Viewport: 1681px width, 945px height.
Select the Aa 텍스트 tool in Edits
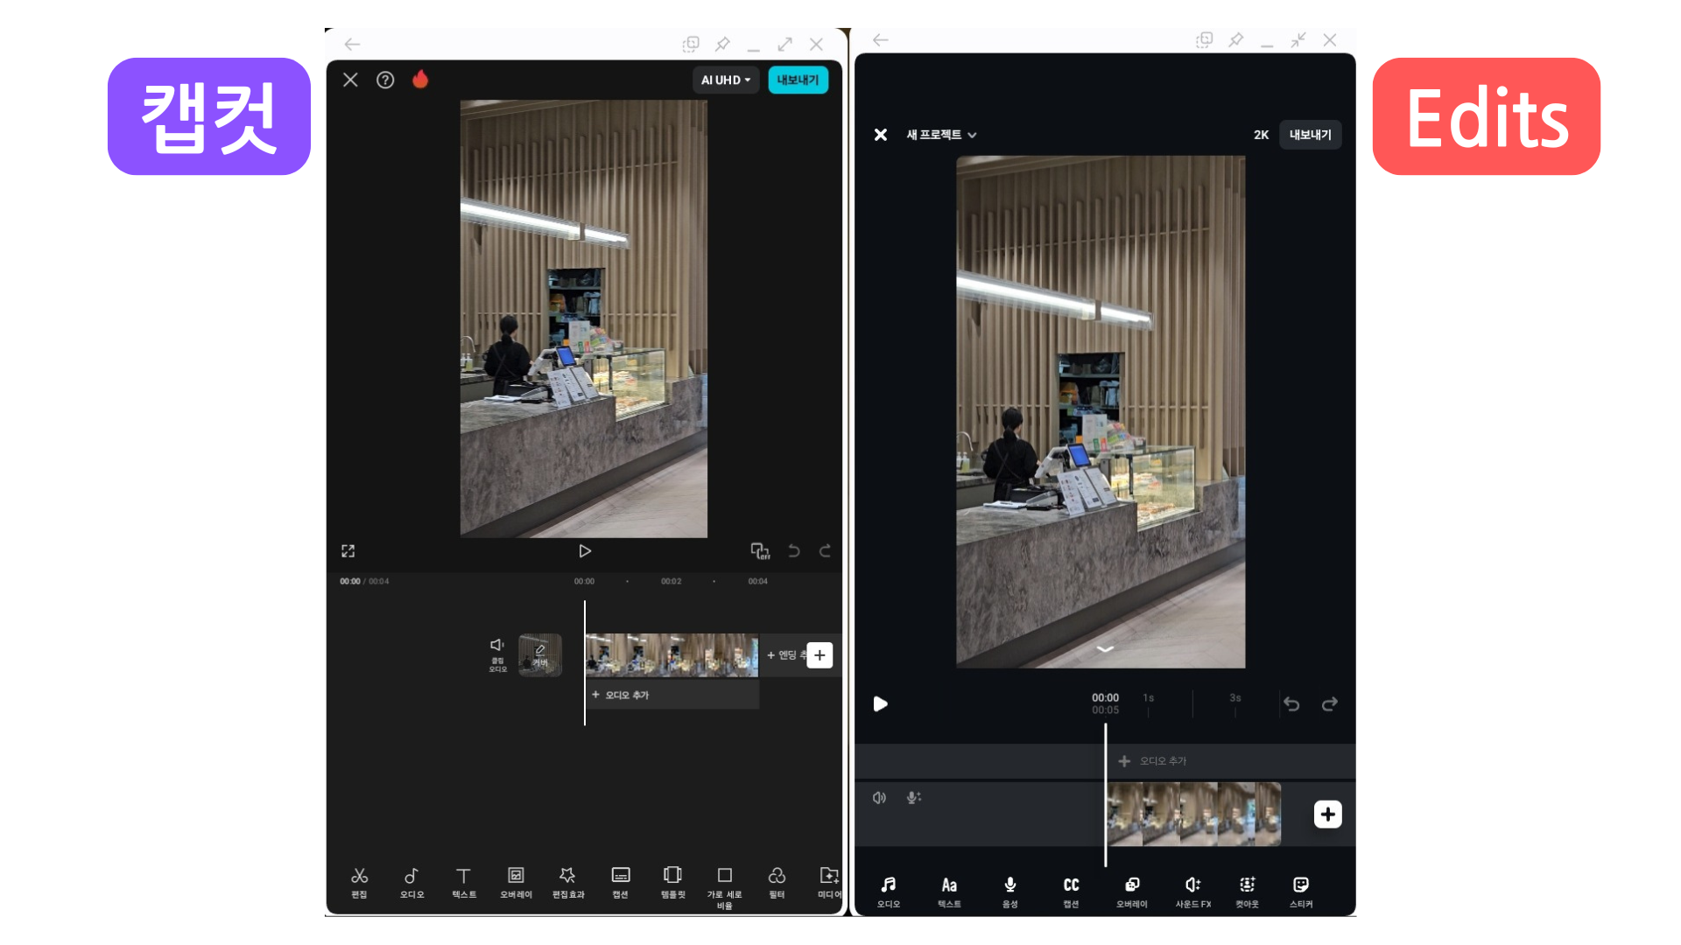pos(949,892)
